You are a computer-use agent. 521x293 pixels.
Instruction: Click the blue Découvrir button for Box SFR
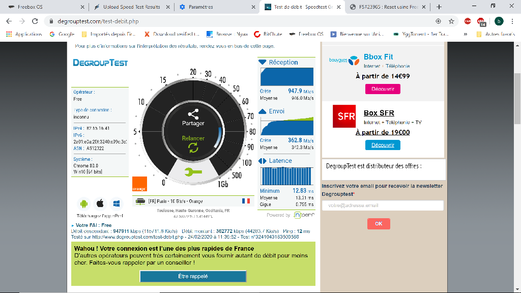click(x=383, y=145)
